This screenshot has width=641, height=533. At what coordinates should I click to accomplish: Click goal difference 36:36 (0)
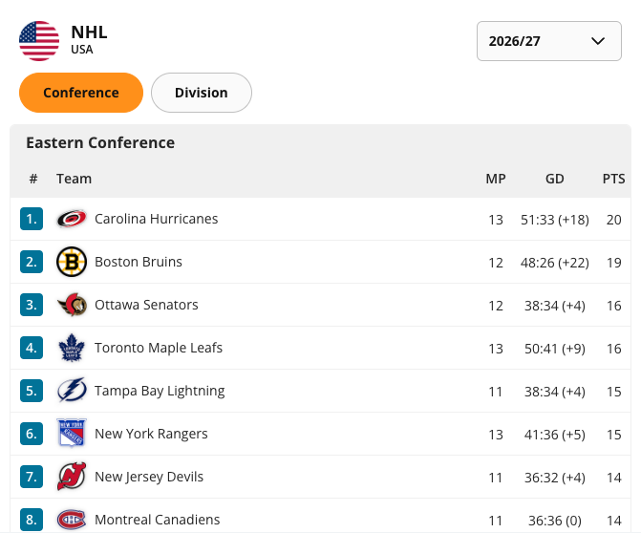(555, 521)
